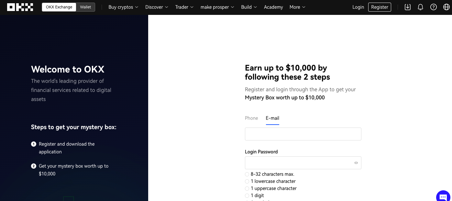Expand the Build dropdown
The width and height of the screenshot is (452, 201).
[249, 7]
